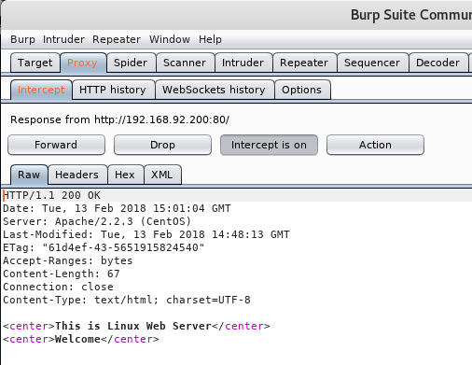Click the Content-Length: 67 line
Image resolution: width=472 pixels, height=365 pixels.
pyautogui.click(x=62, y=274)
